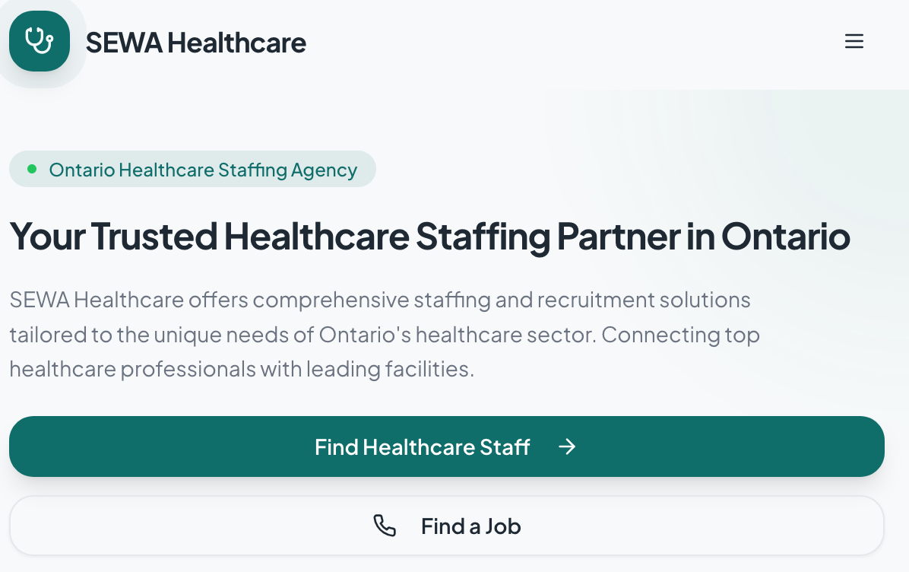Click the phone icon beside Find a Job

pyautogui.click(x=385, y=526)
